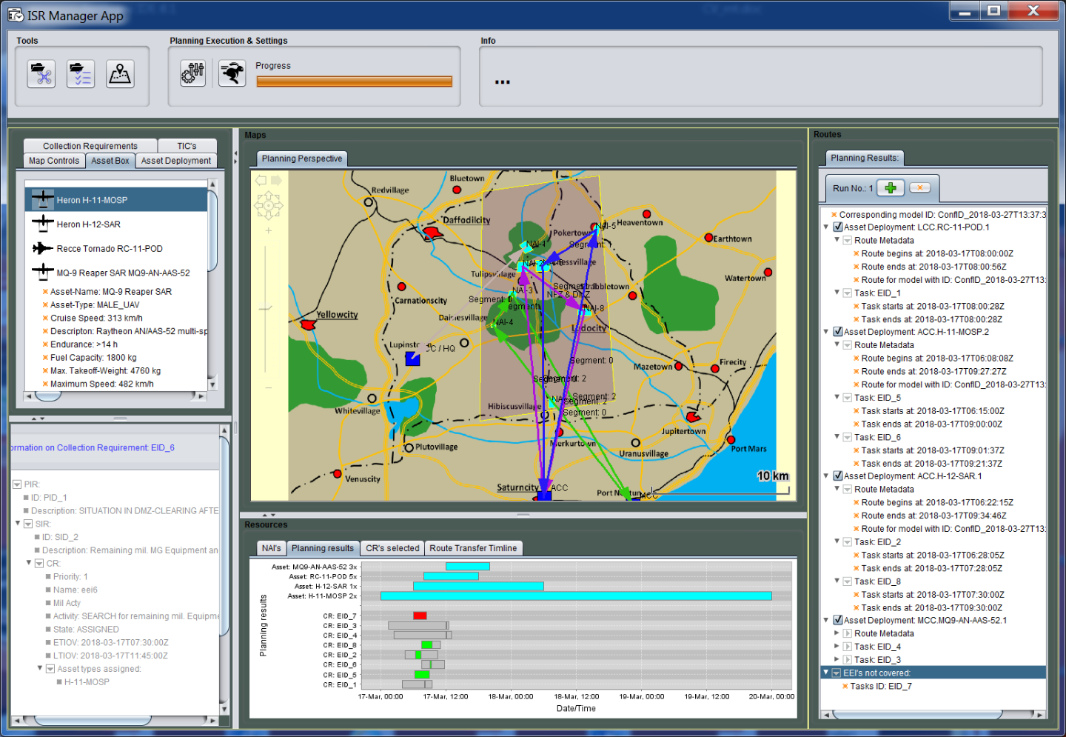Screen dimensions: 1066x737
Task: Uncheck Asset Deployment: MCC.MQ9-AN-AAS-52.1
Action: pos(838,620)
